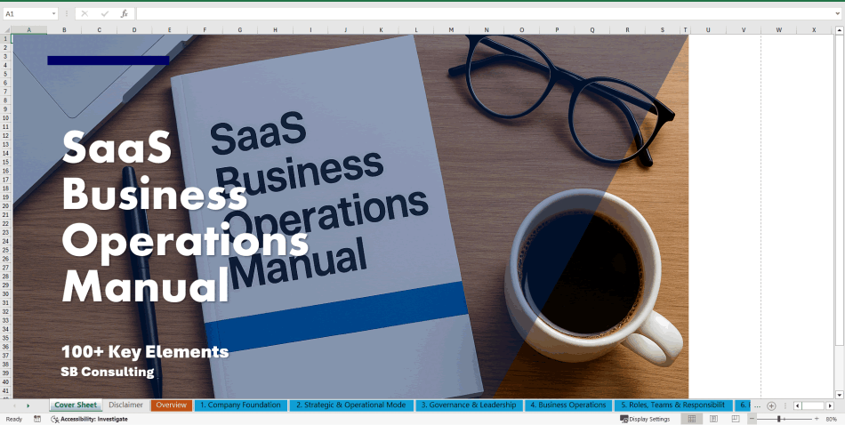Switch to Page Layout view icon
Image resolution: width=845 pixels, height=425 pixels.
tap(713, 419)
